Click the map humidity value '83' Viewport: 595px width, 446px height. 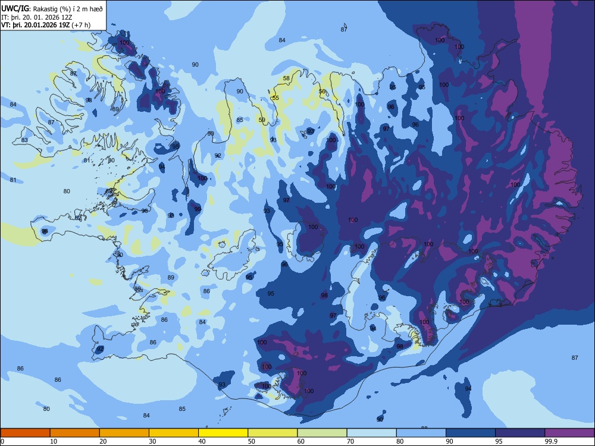pyautogui.click(x=24, y=140)
